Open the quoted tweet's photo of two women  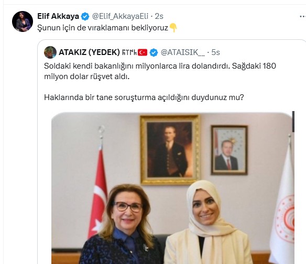pos(173,188)
